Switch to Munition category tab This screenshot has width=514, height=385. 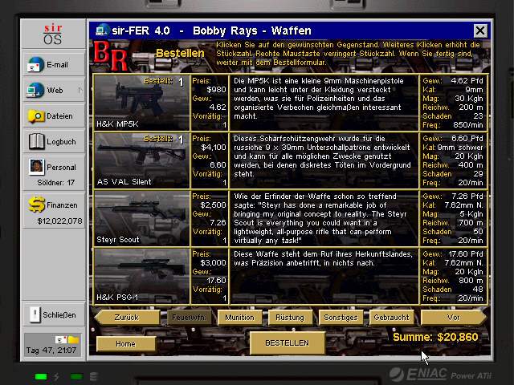[x=239, y=318]
